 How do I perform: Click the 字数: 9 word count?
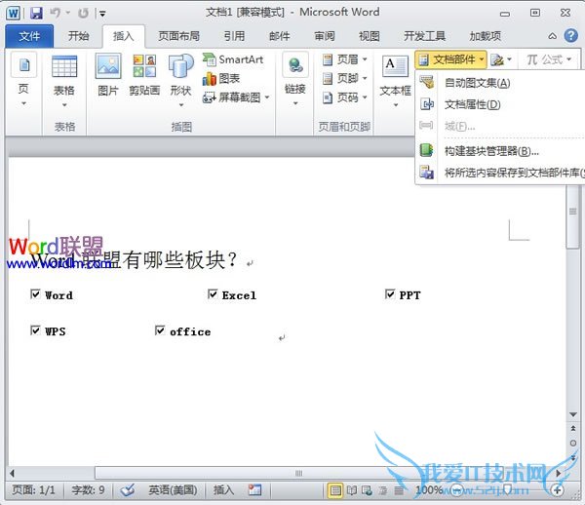click(88, 489)
